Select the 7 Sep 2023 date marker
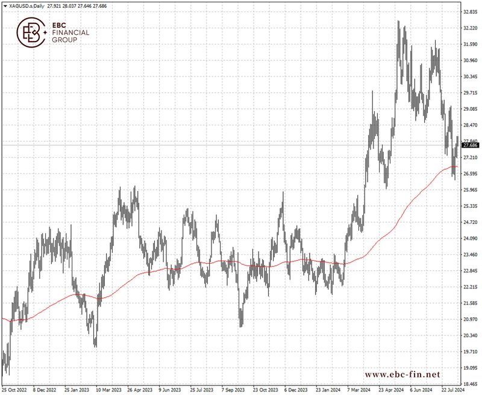This screenshot has width=482, height=395. (233, 390)
